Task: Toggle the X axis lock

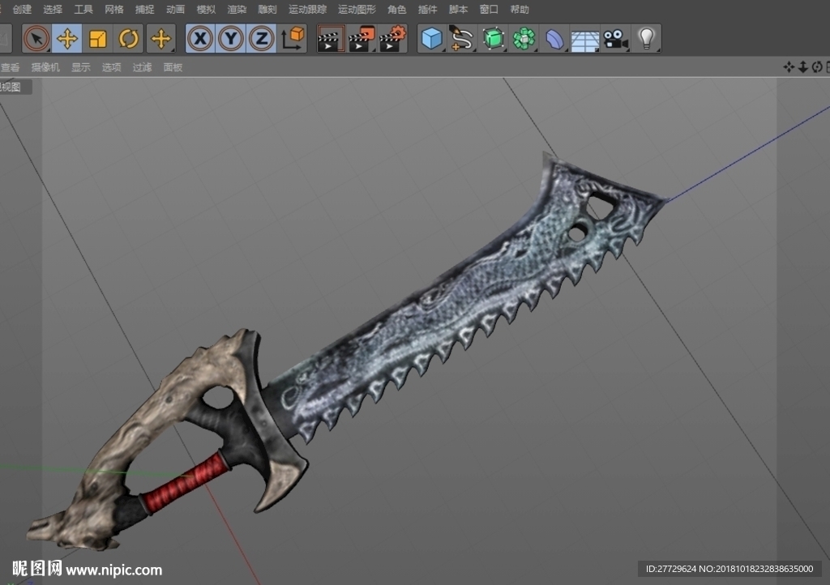Action: pos(200,39)
